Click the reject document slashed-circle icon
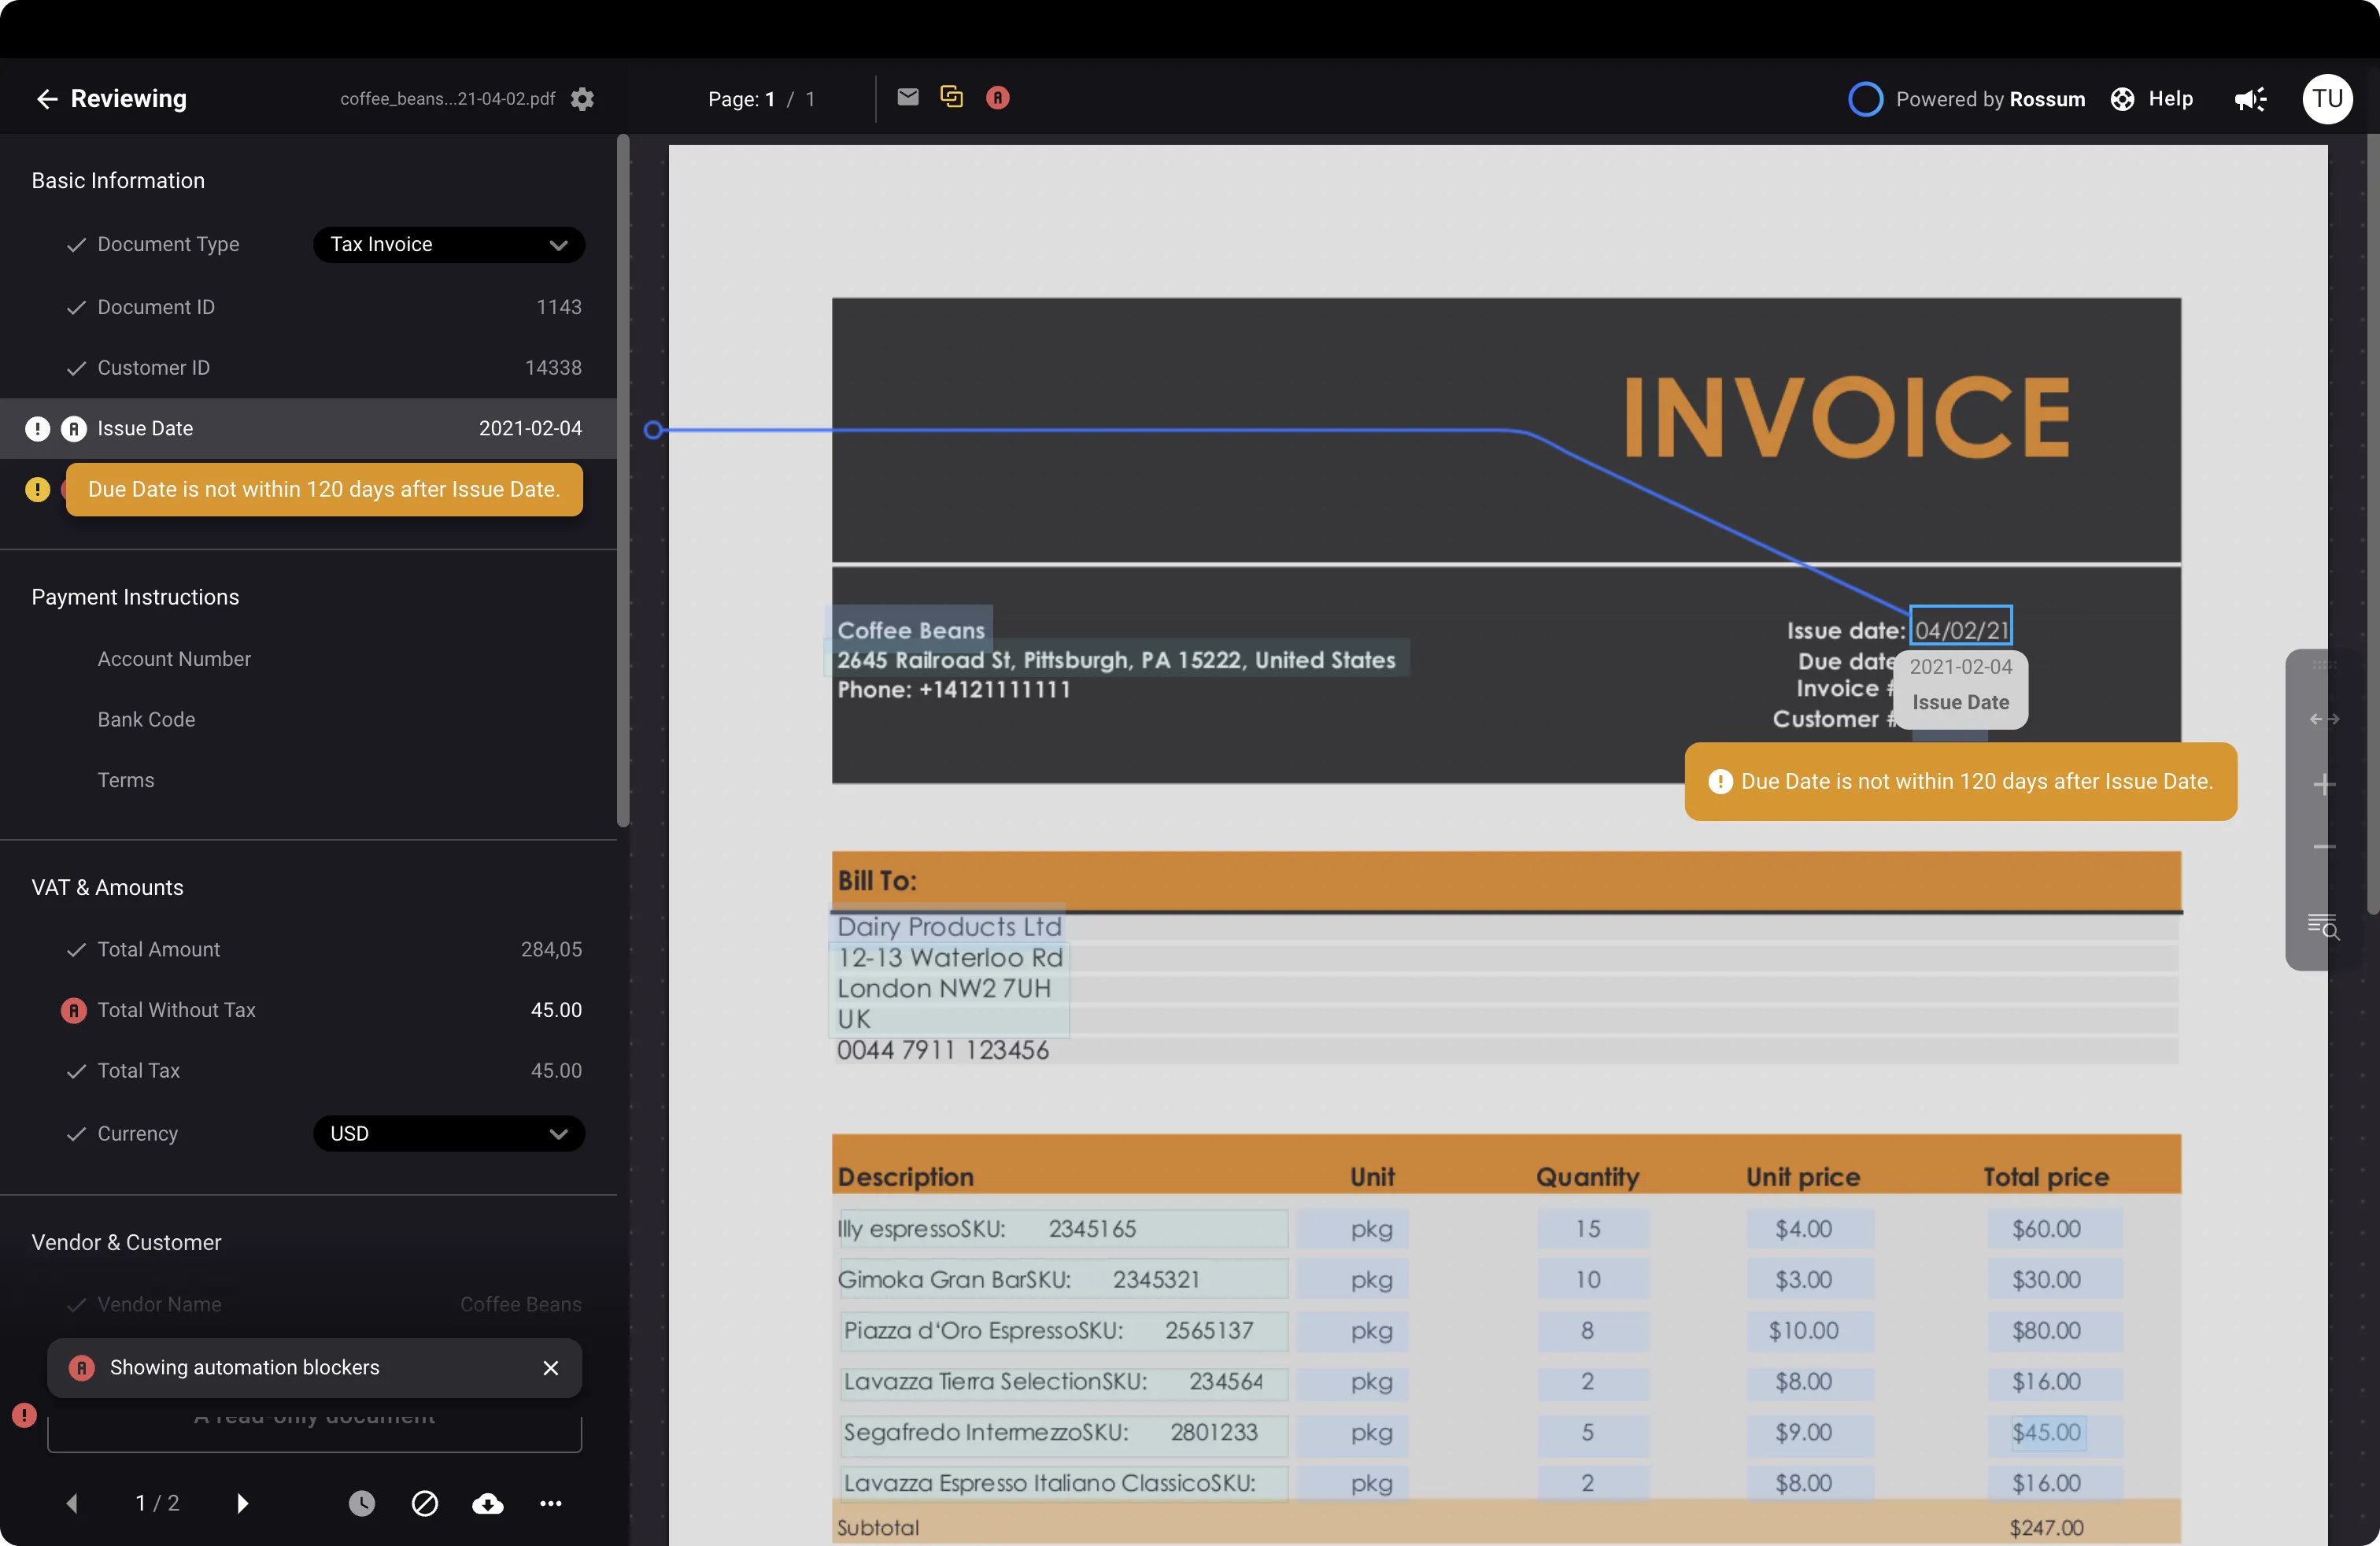Image resolution: width=2380 pixels, height=1546 pixels. click(x=424, y=1503)
